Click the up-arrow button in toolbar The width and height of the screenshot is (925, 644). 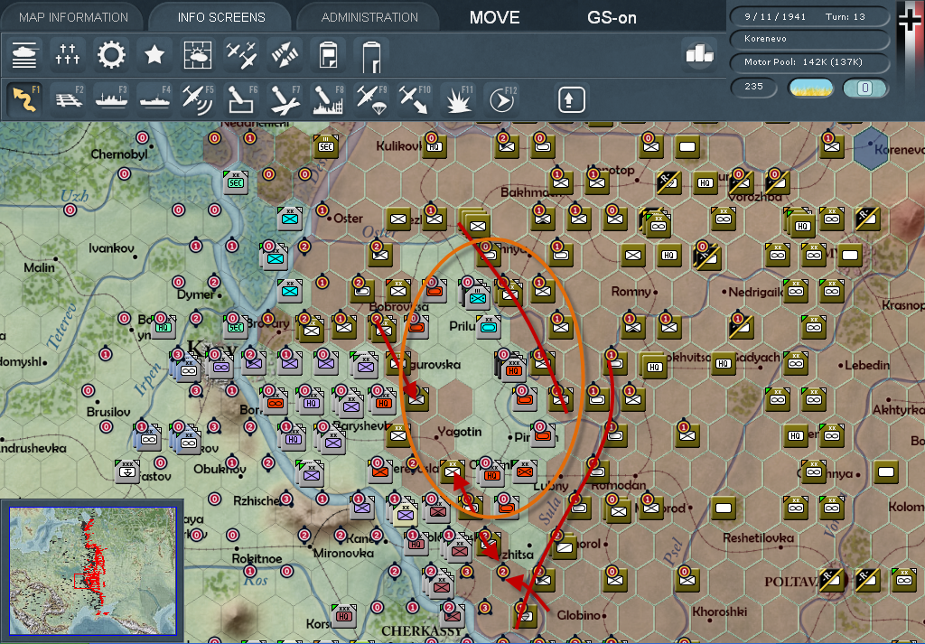(x=572, y=99)
